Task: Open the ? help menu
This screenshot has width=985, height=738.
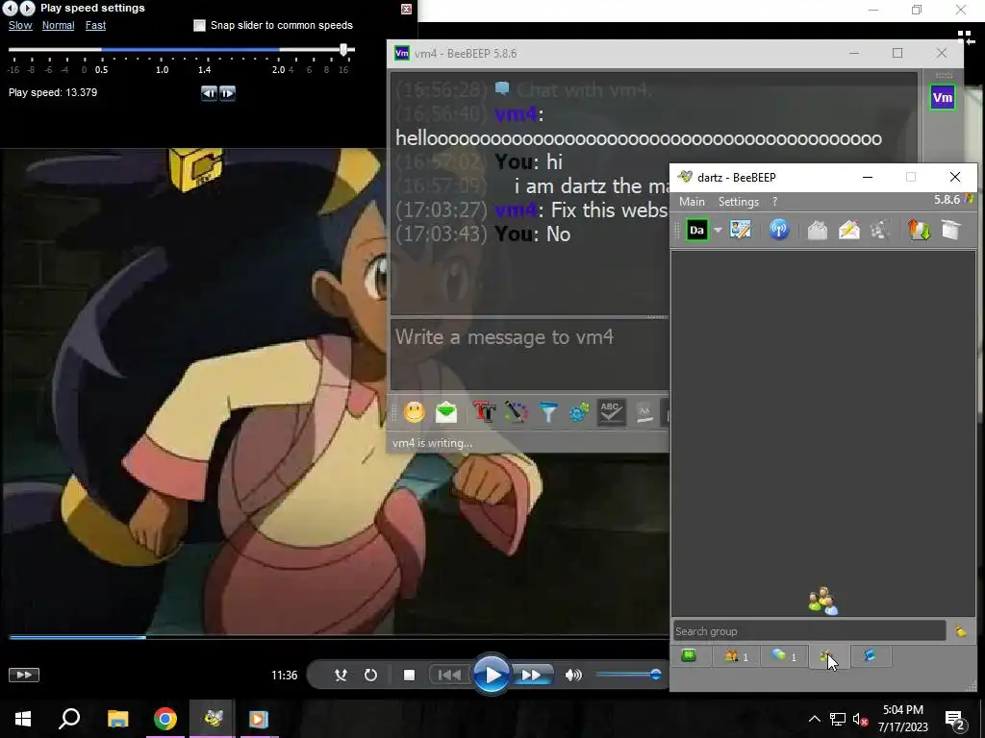Action: (x=774, y=202)
